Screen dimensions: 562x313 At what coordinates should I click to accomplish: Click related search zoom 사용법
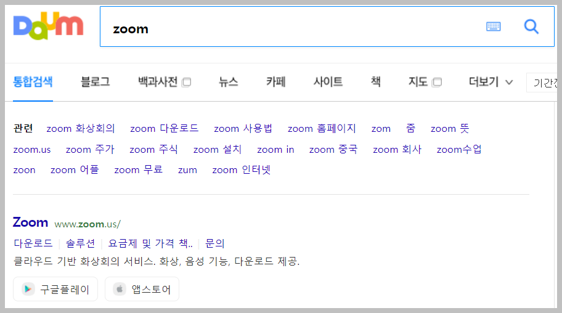point(243,128)
